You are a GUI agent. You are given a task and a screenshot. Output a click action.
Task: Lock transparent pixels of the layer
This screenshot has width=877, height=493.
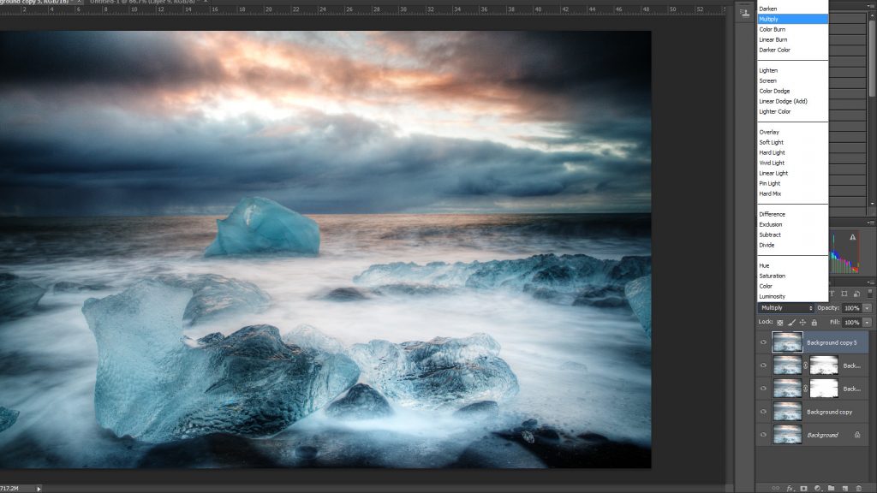point(779,323)
